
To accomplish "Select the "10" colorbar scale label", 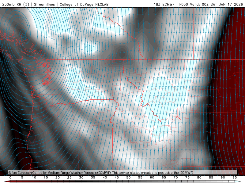I will (x=34, y=178).
